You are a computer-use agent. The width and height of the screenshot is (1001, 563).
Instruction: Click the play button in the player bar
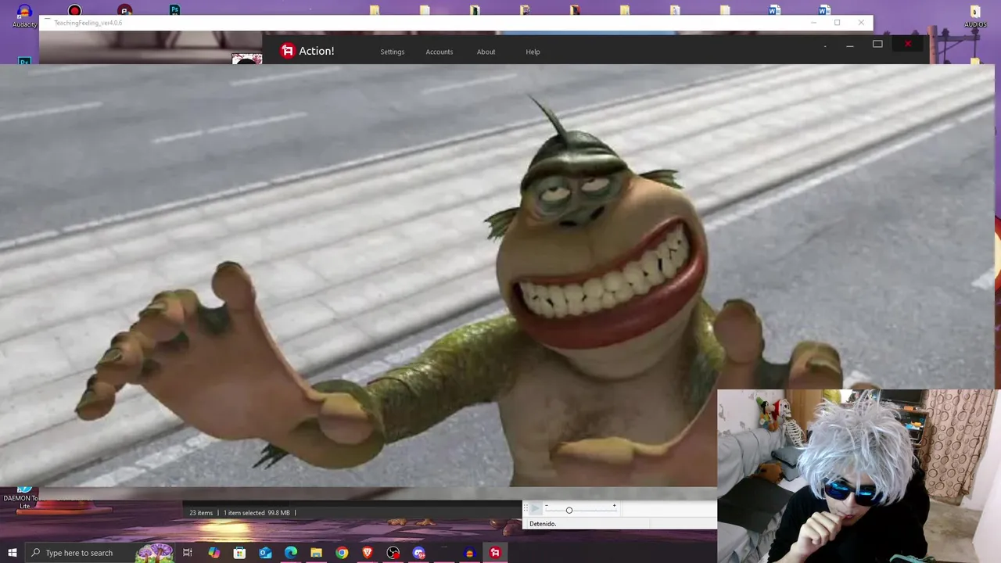click(x=535, y=509)
